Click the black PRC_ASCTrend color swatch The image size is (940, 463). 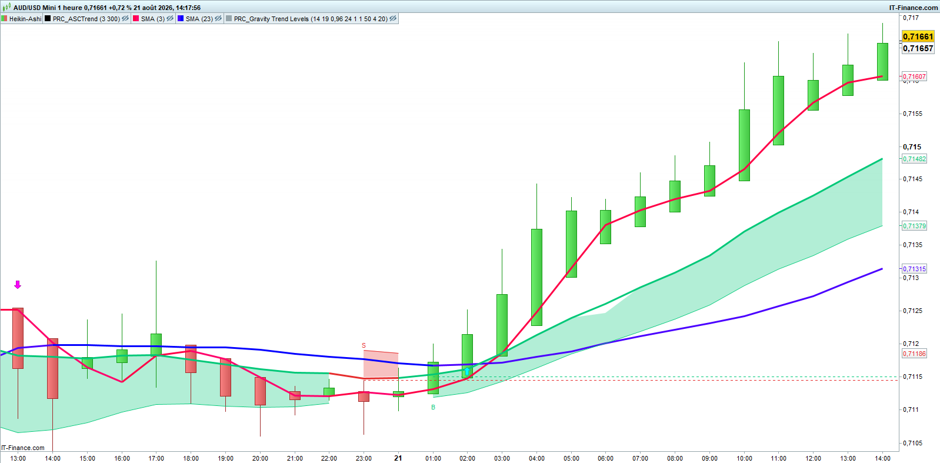(x=48, y=19)
